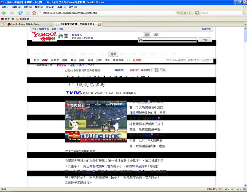Select the 新聞 search tab
Image resolution: width=247 pixels, height=192 pixels.
coord(147,35)
